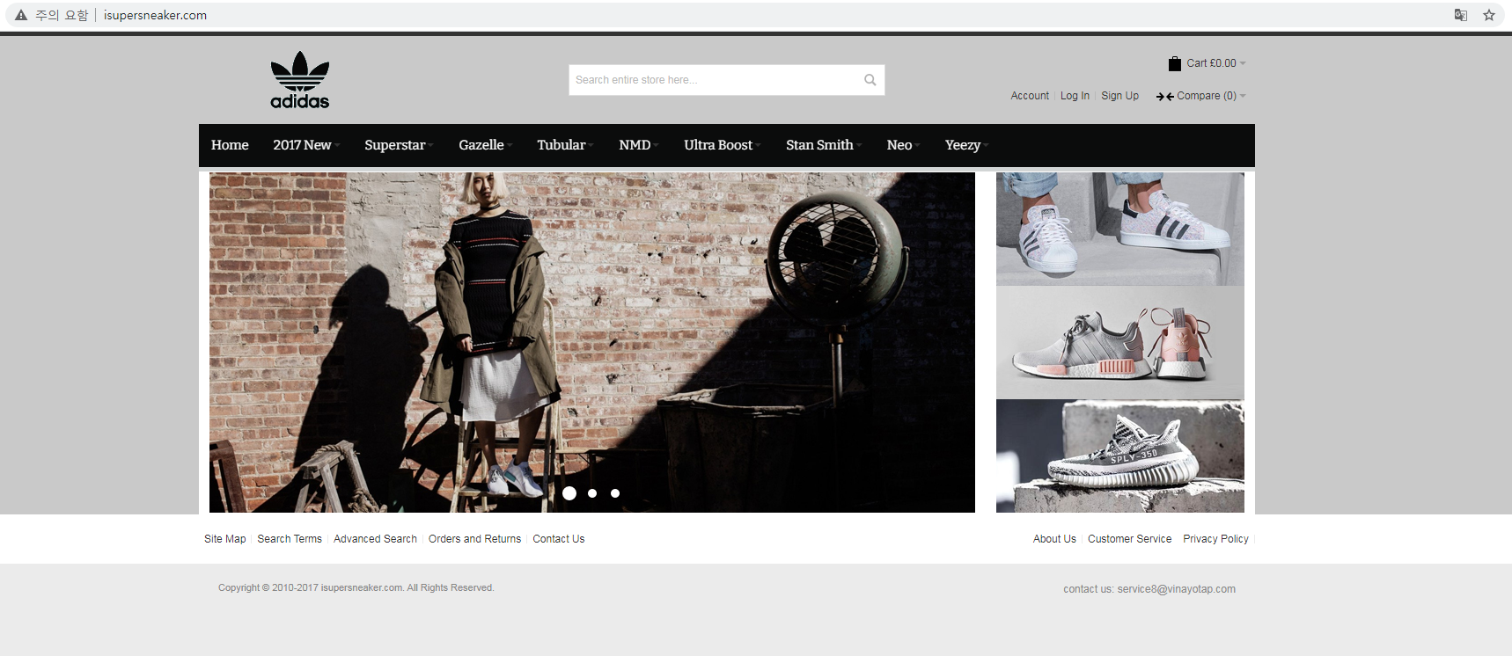
Task: Click the Yeezy SPLY-350 shoe thumbnail
Action: click(1120, 456)
